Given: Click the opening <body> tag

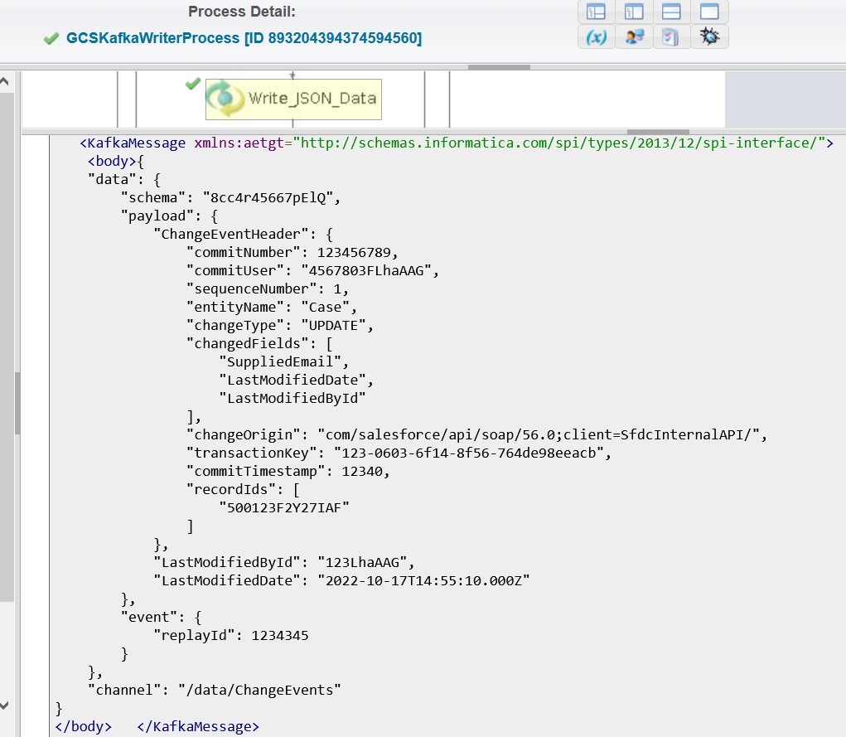Looking at the screenshot, I should [112, 161].
